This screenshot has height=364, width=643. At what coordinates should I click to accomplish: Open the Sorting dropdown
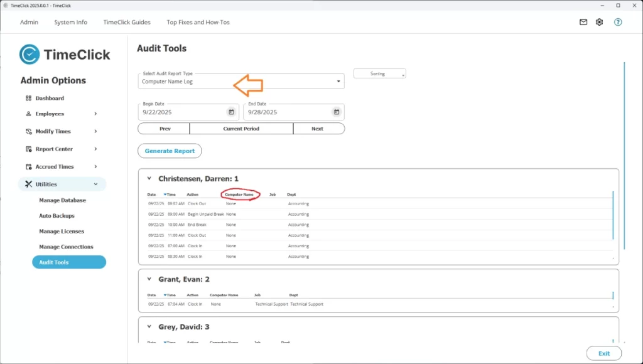point(379,73)
